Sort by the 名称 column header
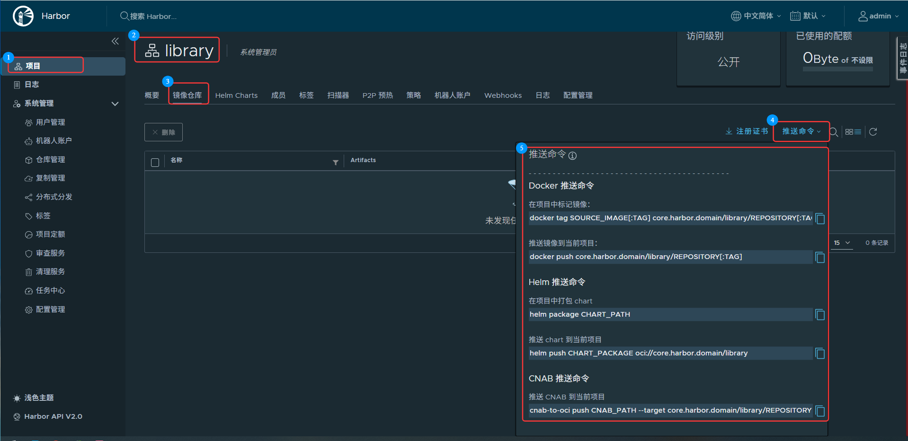This screenshot has width=908, height=441. tap(177, 160)
